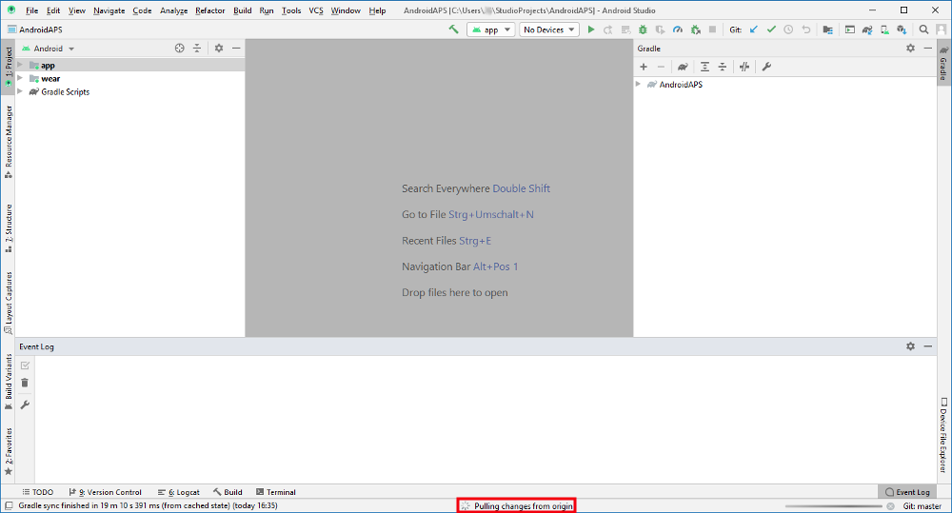Click Collapse All icon in Gradle panel

pyautogui.click(x=722, y=67)
